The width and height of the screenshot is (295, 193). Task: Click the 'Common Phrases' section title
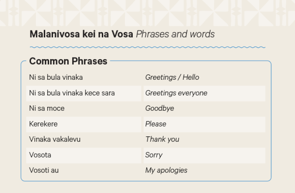68,61
